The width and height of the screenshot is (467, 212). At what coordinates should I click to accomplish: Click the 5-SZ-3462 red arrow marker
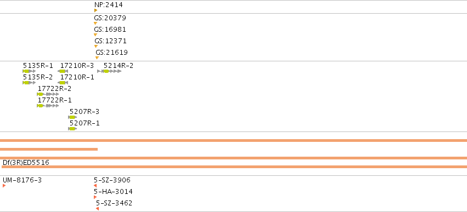click(x=97, y=209)
